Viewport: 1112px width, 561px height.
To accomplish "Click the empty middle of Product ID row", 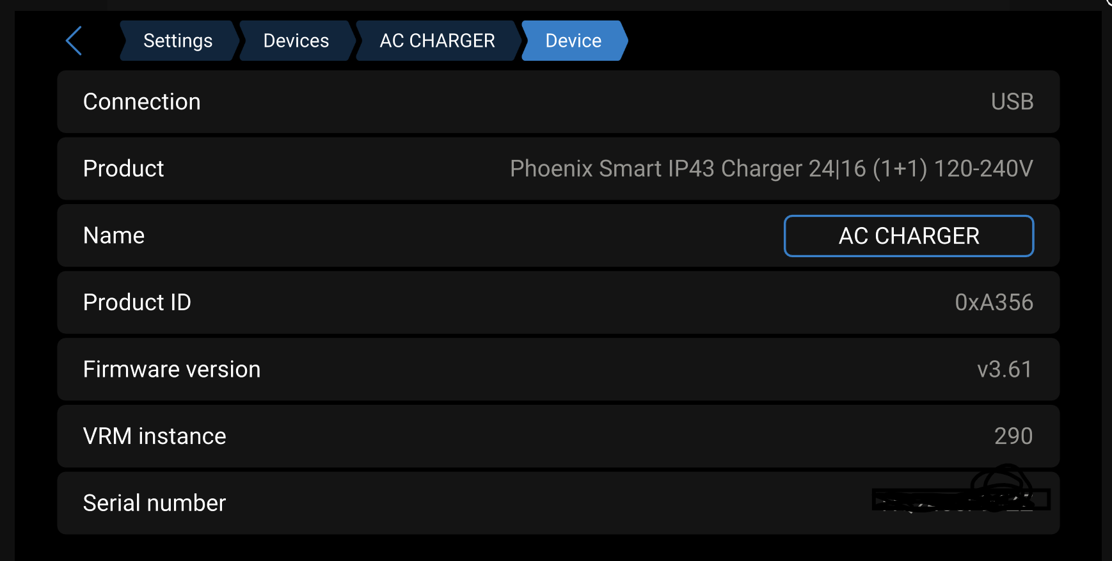I will click(557, 303).
